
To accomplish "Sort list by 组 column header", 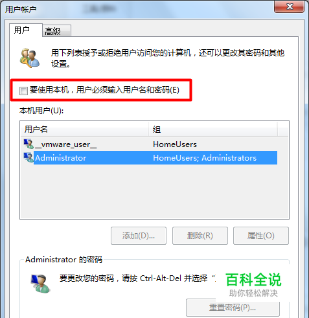I will (213, 129).
